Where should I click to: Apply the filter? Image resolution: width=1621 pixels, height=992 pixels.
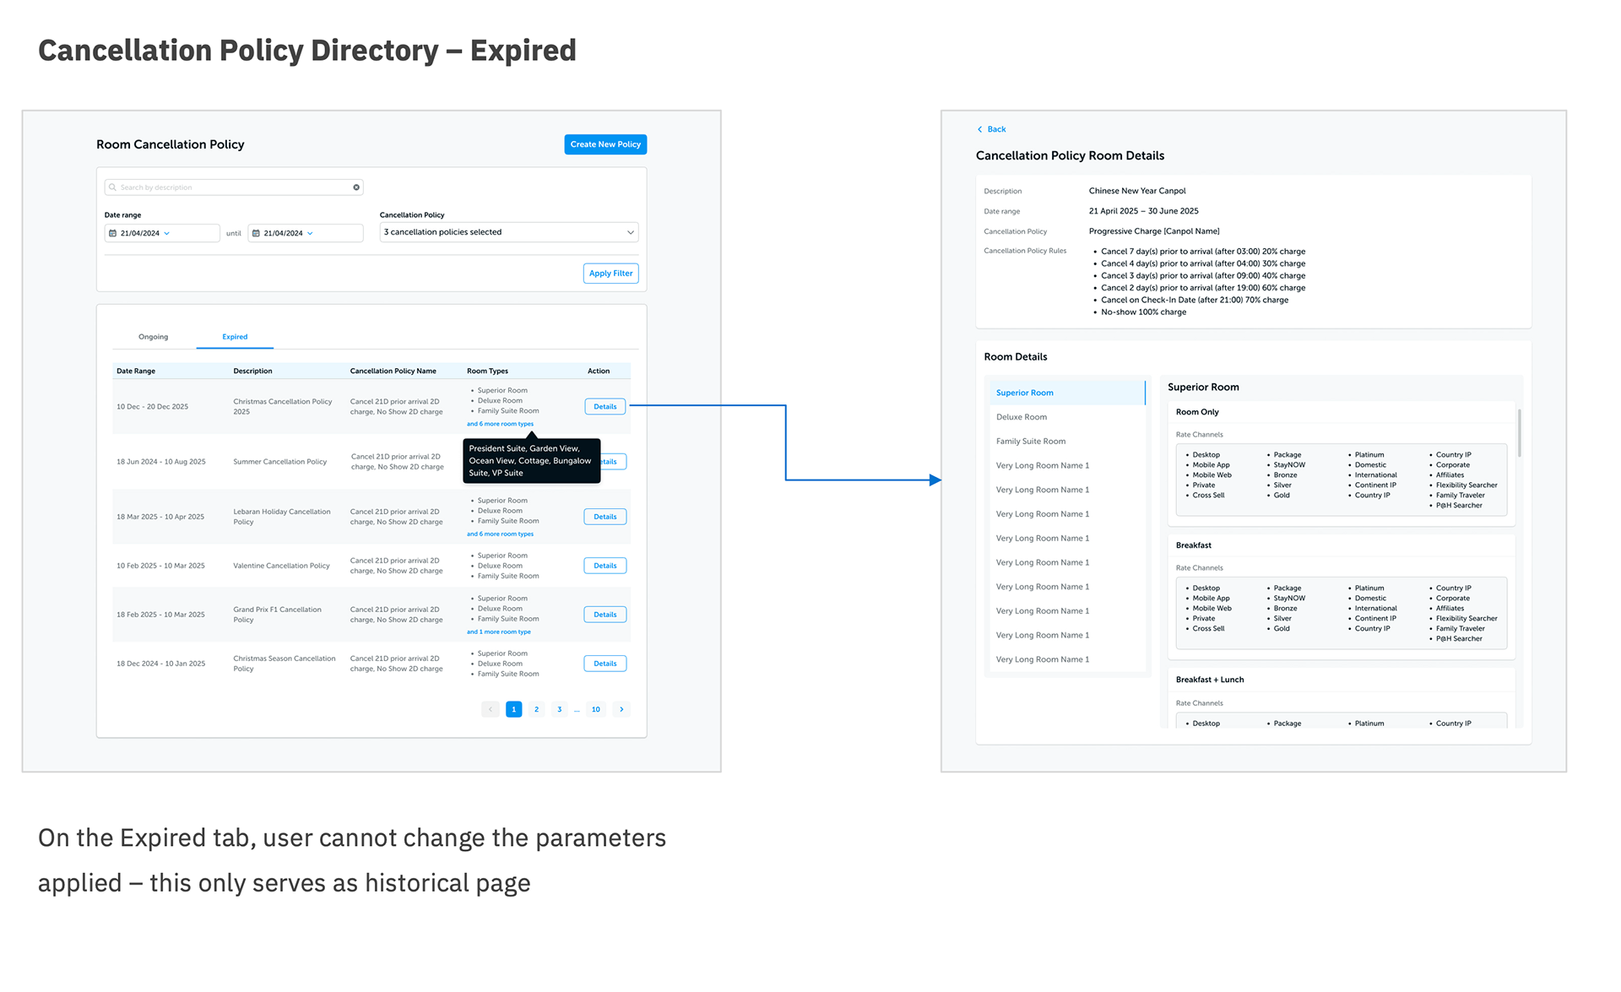pos(610,274)
